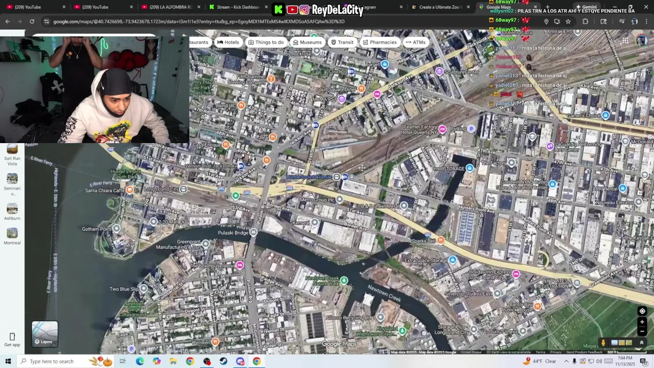Open the Layers map thumbnail
This screenshot has height=368, width=654.
click(x=45, y=334)
